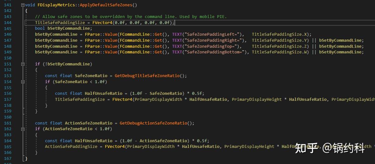This screenshot has height=164, width=375.
Task: Click line number 141 in the gutter
Action: click(8, 5)
